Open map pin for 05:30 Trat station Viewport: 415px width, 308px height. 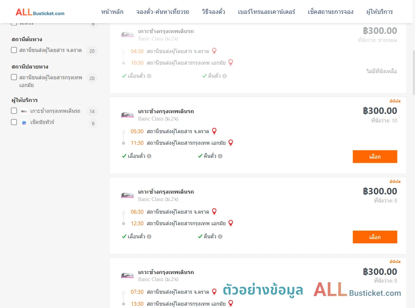(214, 131)
